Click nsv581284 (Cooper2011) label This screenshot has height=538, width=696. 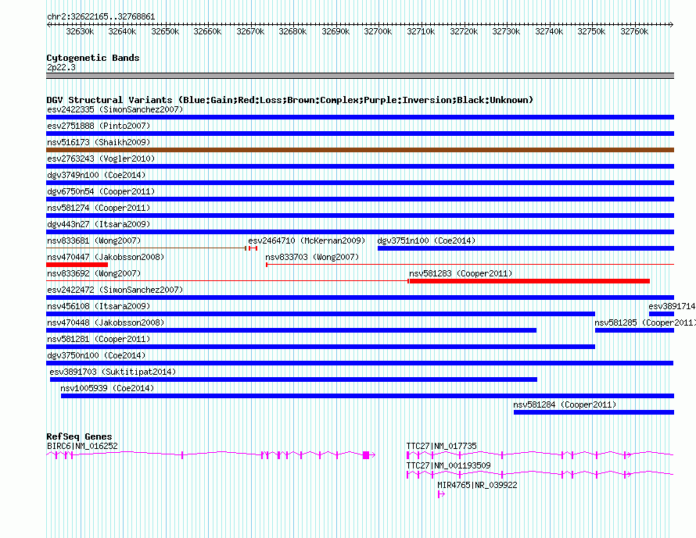[x=565, y=404]
